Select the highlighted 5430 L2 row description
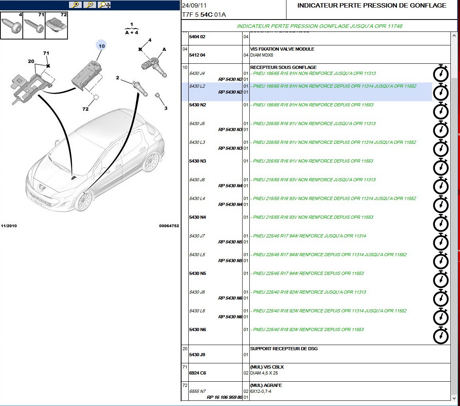This screenshot has width=460, height=406. coord(334,86)
